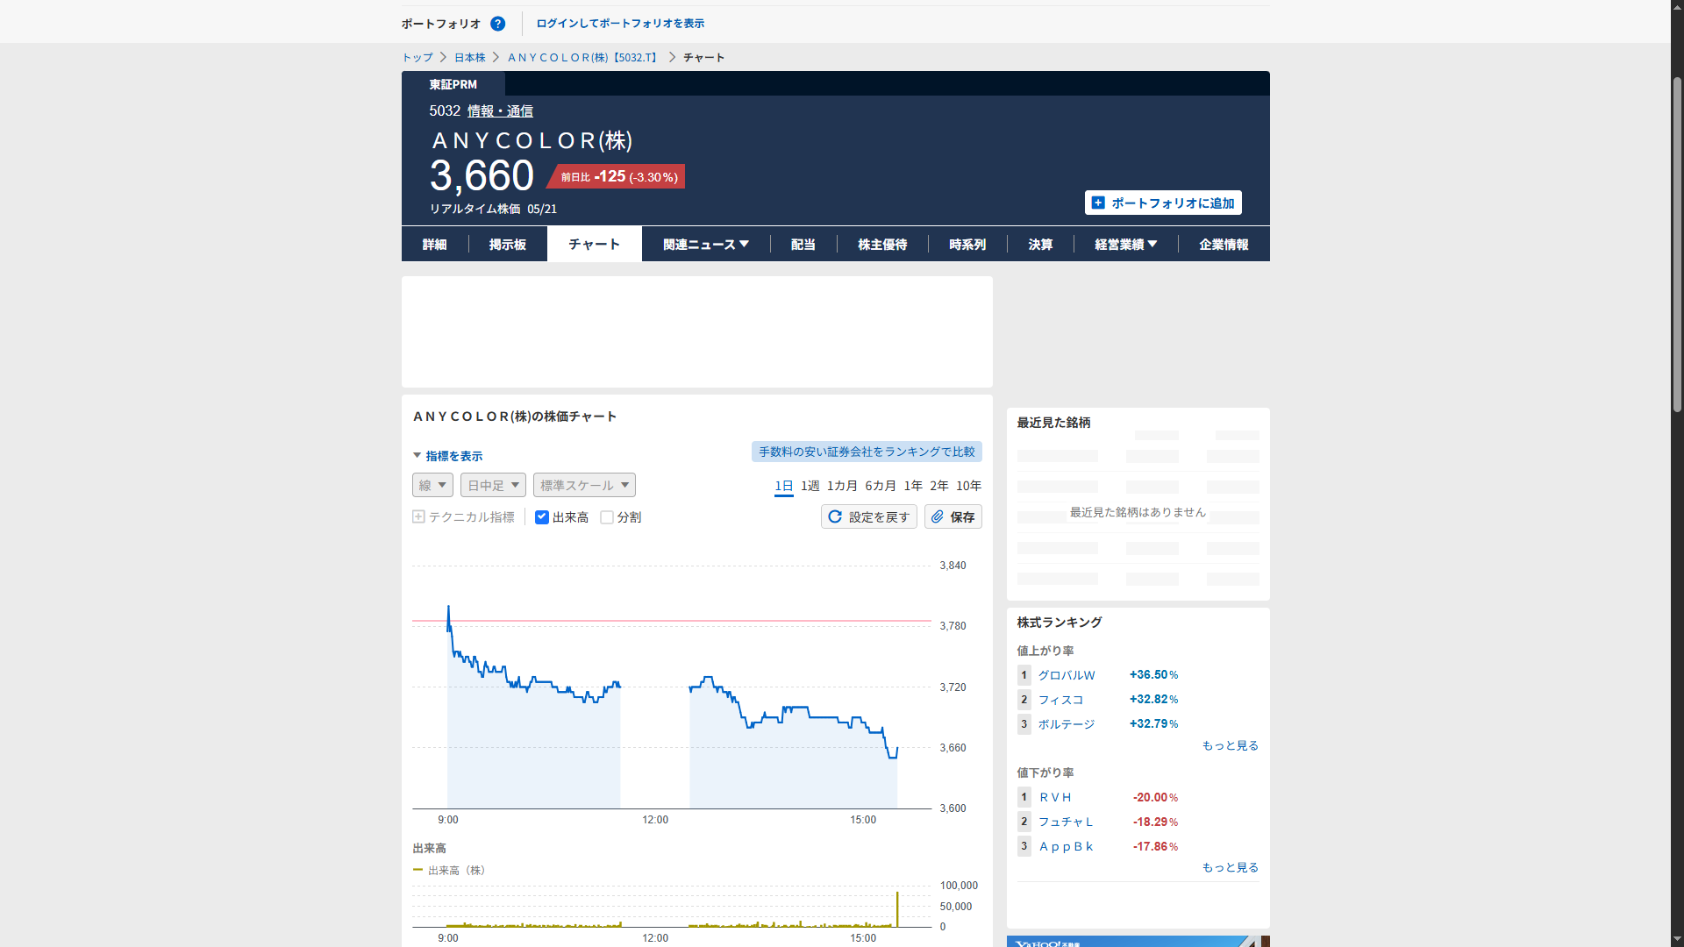Click the page vertical scrollbar thumb
This screenshot has width=1684, height=947.
coord(1677,246)
